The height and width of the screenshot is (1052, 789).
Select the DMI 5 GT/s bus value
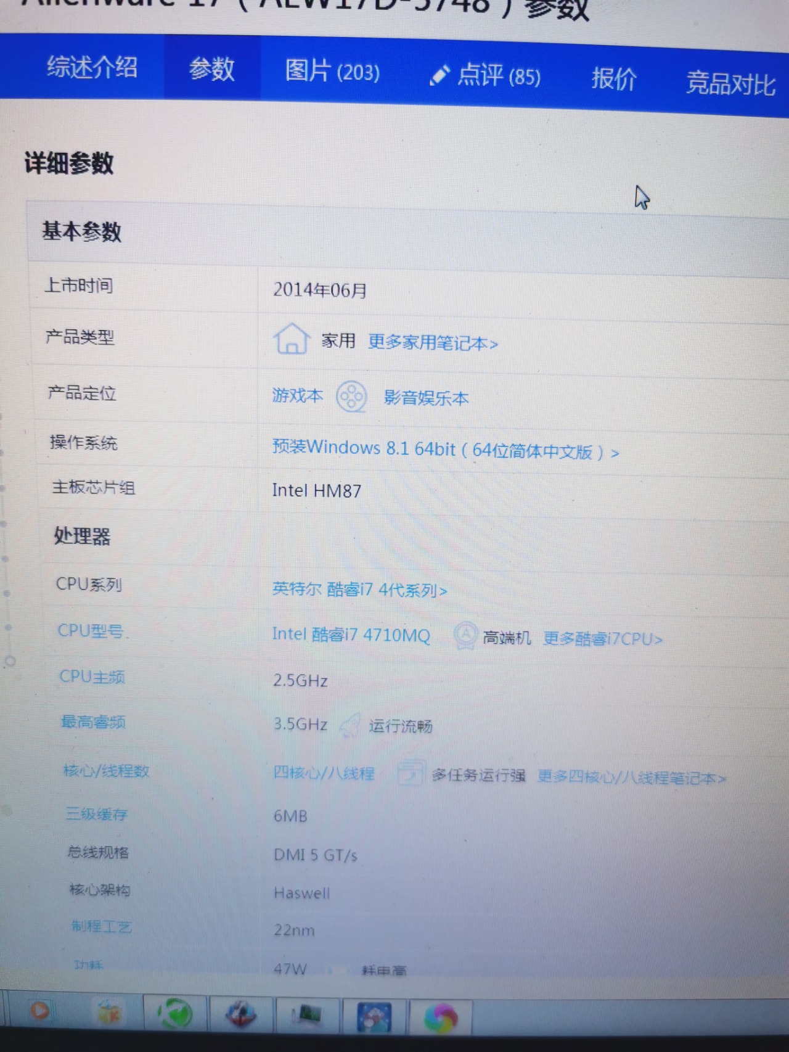tap(316, 855)
